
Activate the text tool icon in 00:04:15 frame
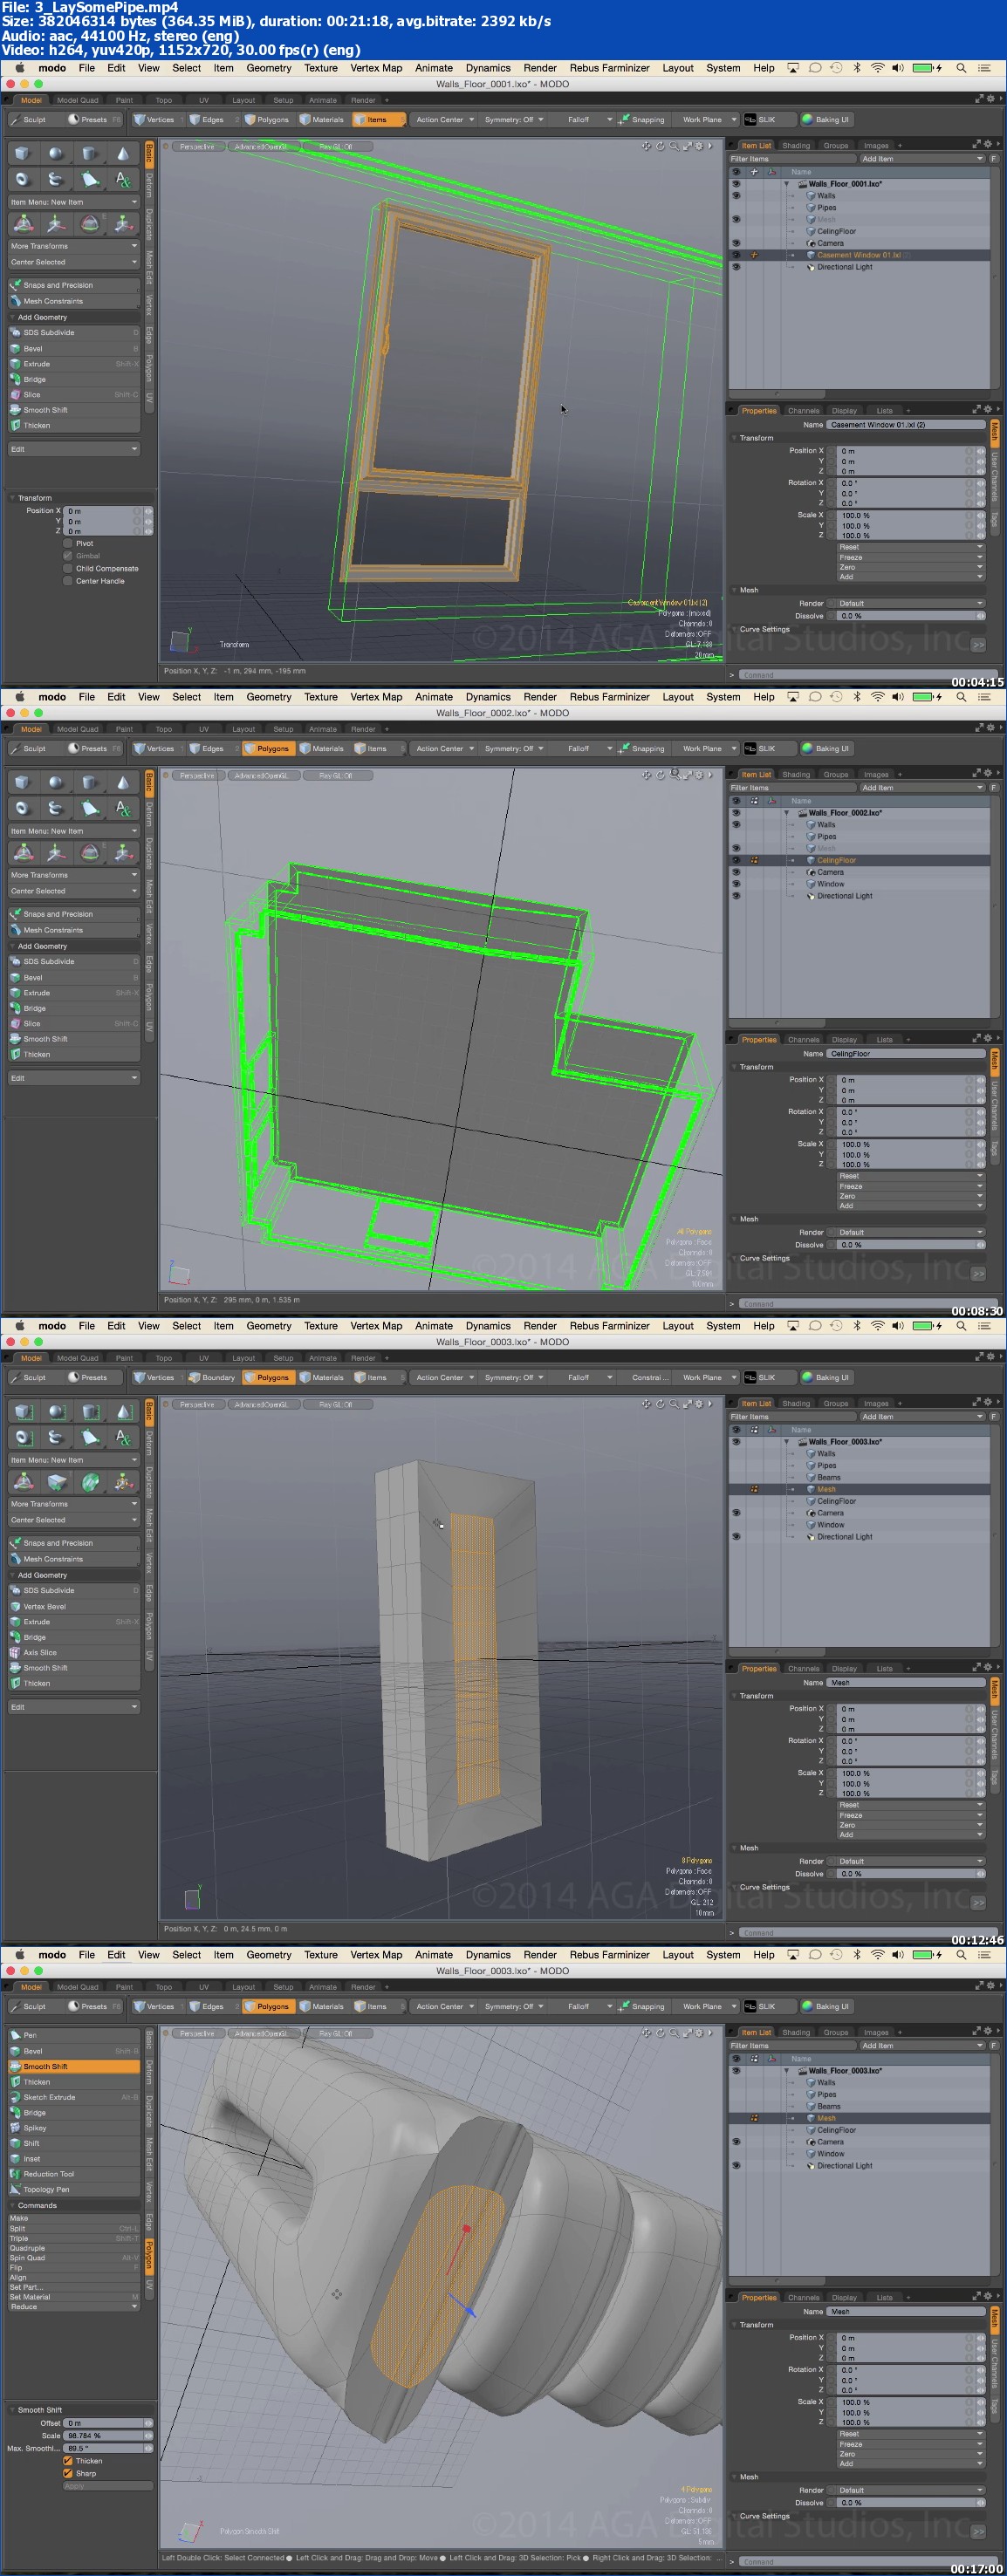coord(123,179)
